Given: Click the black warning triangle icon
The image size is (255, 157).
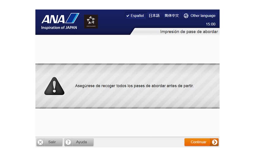Looking at the screenshot, I should click(54, 86).
